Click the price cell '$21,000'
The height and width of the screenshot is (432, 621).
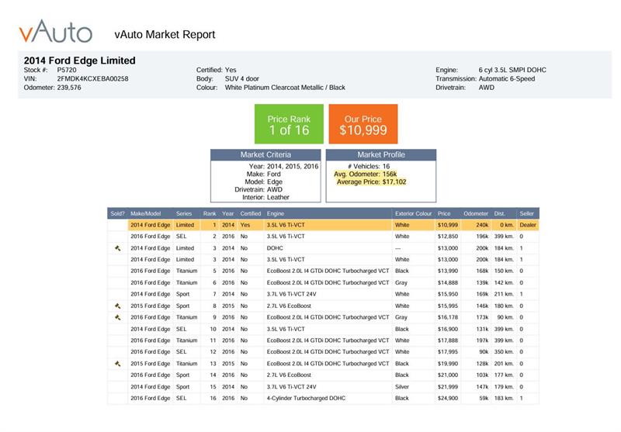pyautogui.click(x=448, y=375)
